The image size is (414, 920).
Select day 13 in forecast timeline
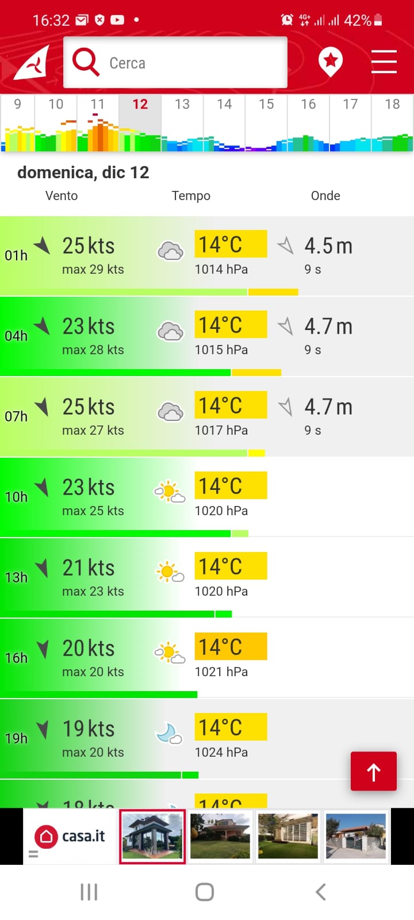point(182,104)
